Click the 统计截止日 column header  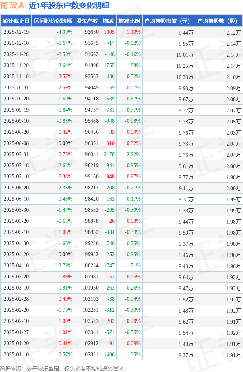16,21
